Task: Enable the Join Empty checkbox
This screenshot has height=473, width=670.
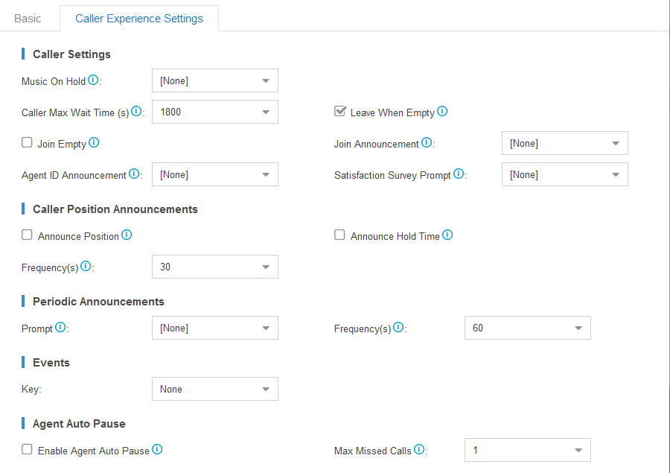Action: point(27,142)
